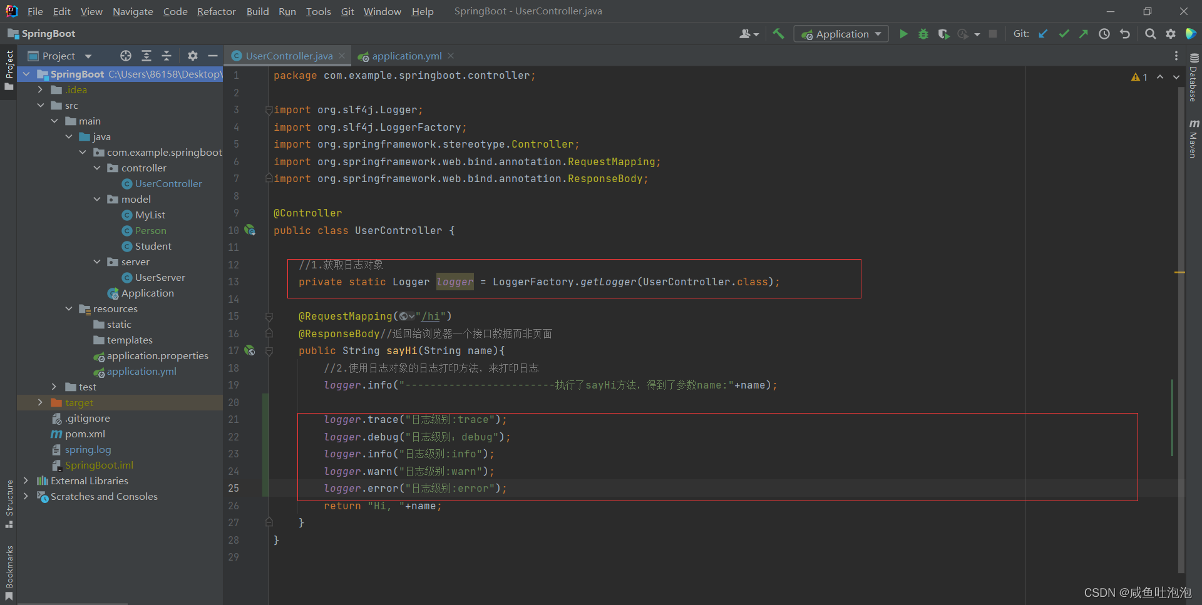Collapse the resources folder
The image size is (1202, 605).
[x=68, y=308]
